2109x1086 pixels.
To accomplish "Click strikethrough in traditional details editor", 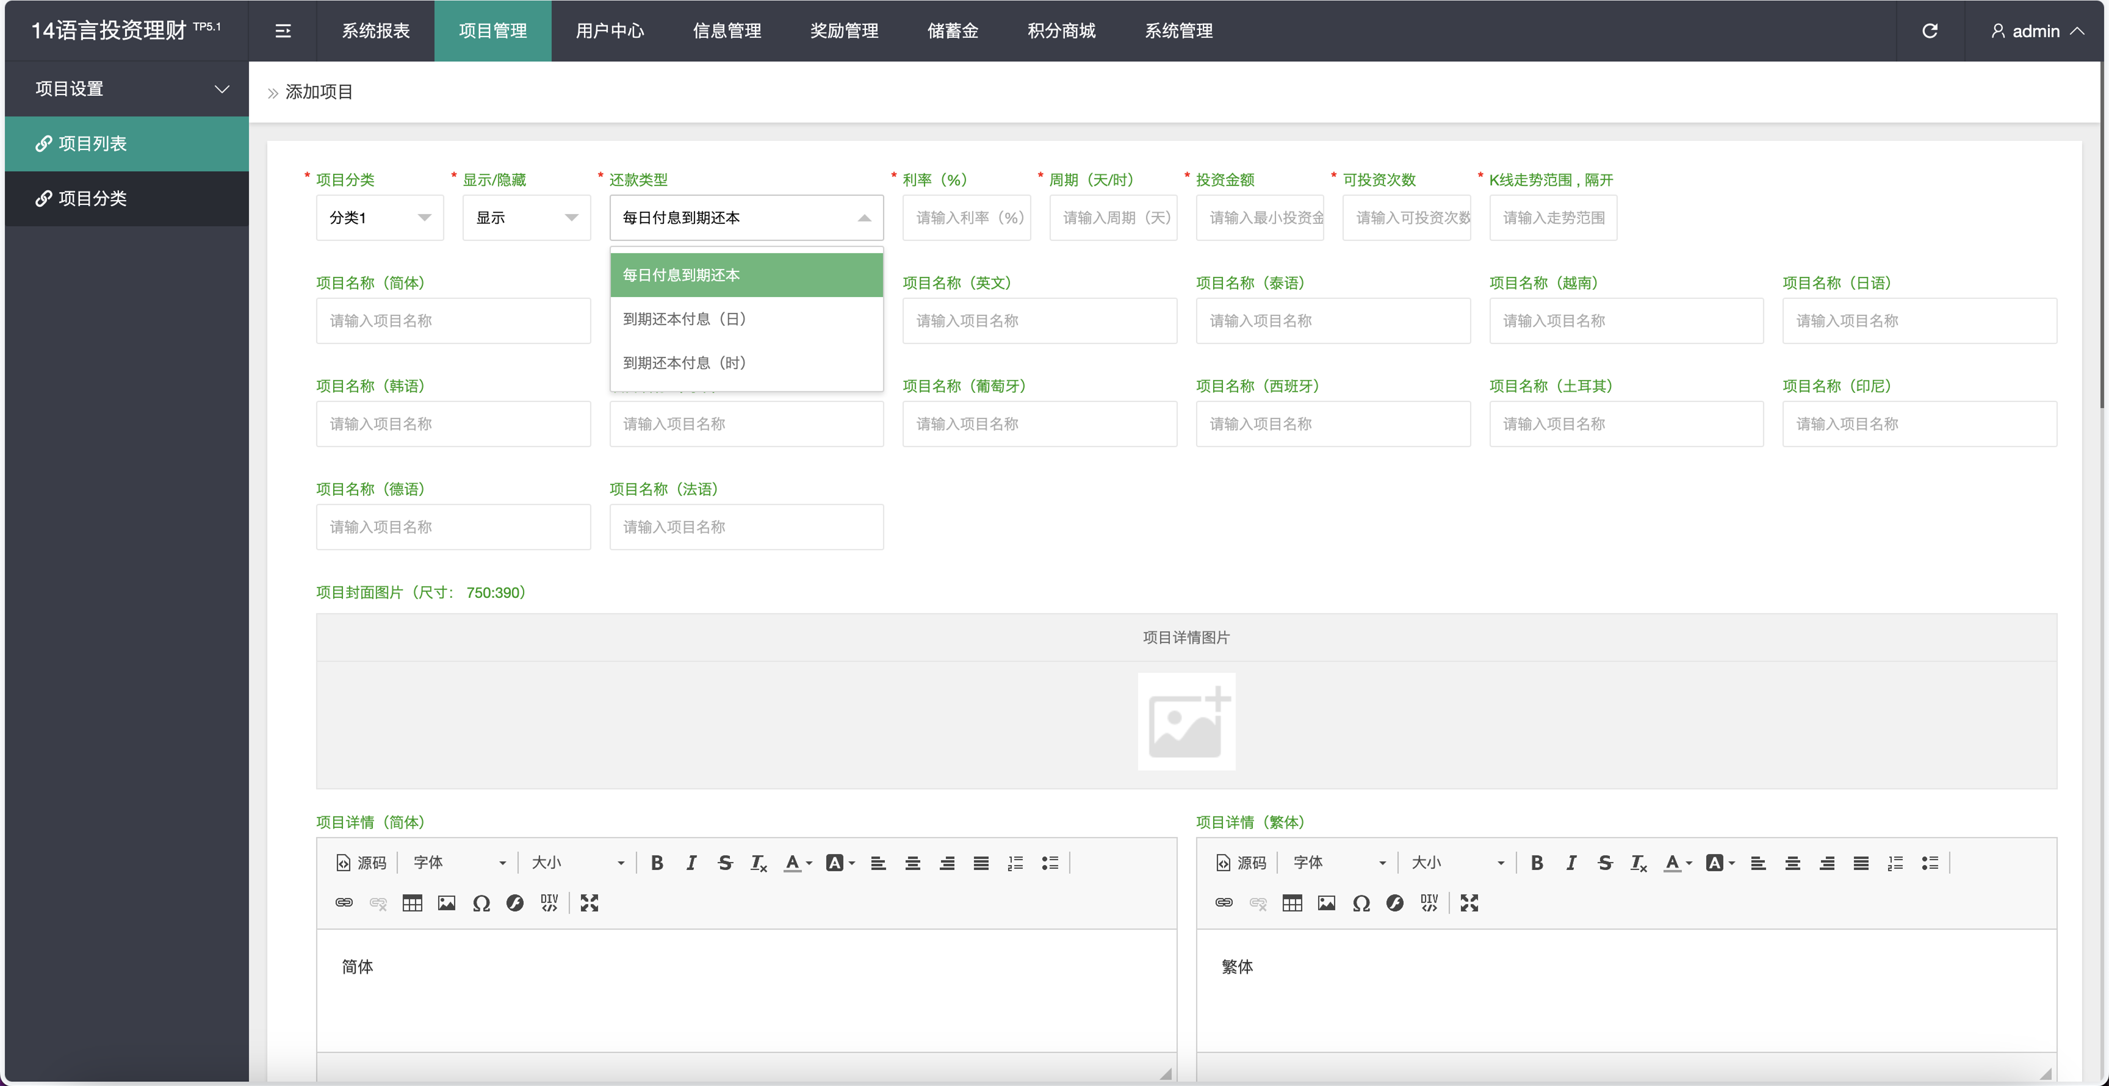I will (x=1605, y=863).
